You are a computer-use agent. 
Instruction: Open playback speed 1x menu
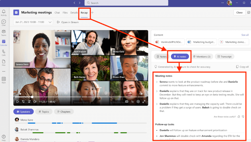click(132, 101)
